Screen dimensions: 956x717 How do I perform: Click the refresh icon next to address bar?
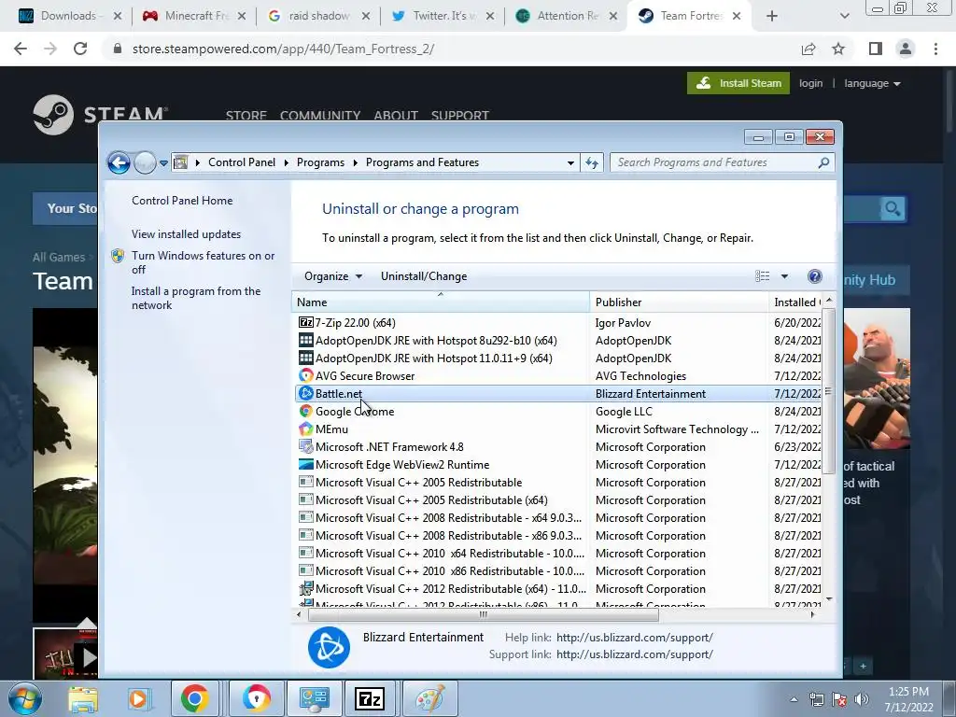click(x=592, y=162)
